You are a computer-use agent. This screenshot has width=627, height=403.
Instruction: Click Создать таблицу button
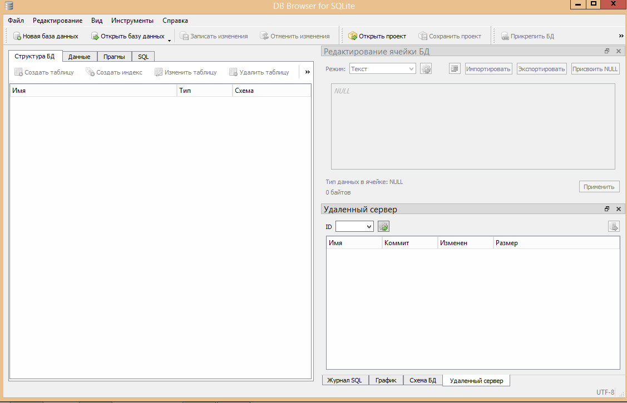(x=44, y=72)
